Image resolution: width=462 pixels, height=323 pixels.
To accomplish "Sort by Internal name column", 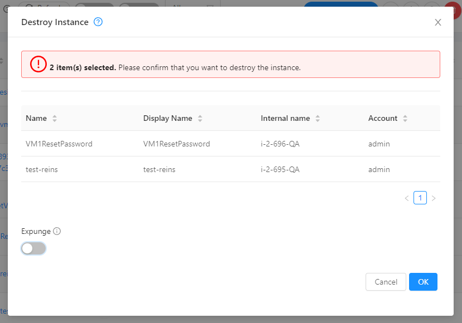I will [x=318, y=119].
